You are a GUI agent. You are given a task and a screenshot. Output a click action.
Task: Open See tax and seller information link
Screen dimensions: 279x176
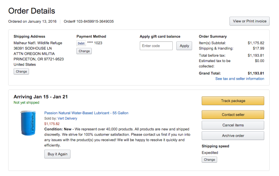240,79
